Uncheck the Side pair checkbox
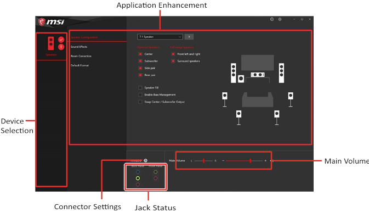 (140, 68)
